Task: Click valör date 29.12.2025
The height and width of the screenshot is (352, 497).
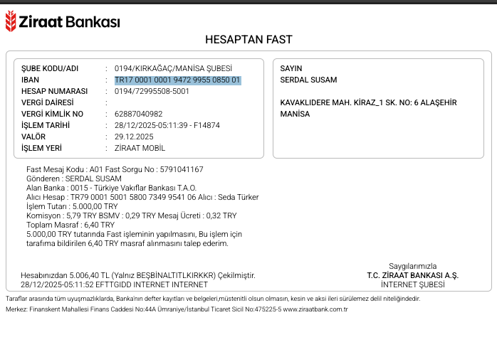Action: pyautogui.click(x=134, y=137)
